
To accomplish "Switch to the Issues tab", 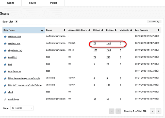I will pos(32,3).
